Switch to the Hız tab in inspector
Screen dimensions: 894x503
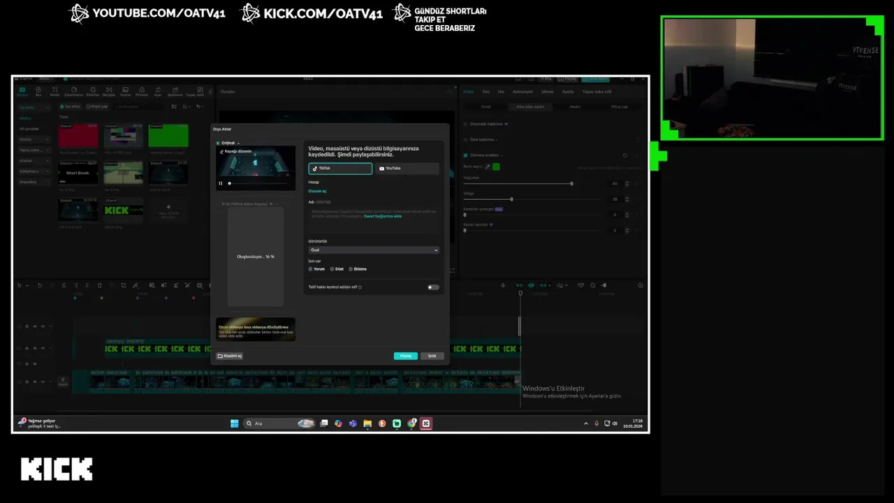[x=501, y=92]
